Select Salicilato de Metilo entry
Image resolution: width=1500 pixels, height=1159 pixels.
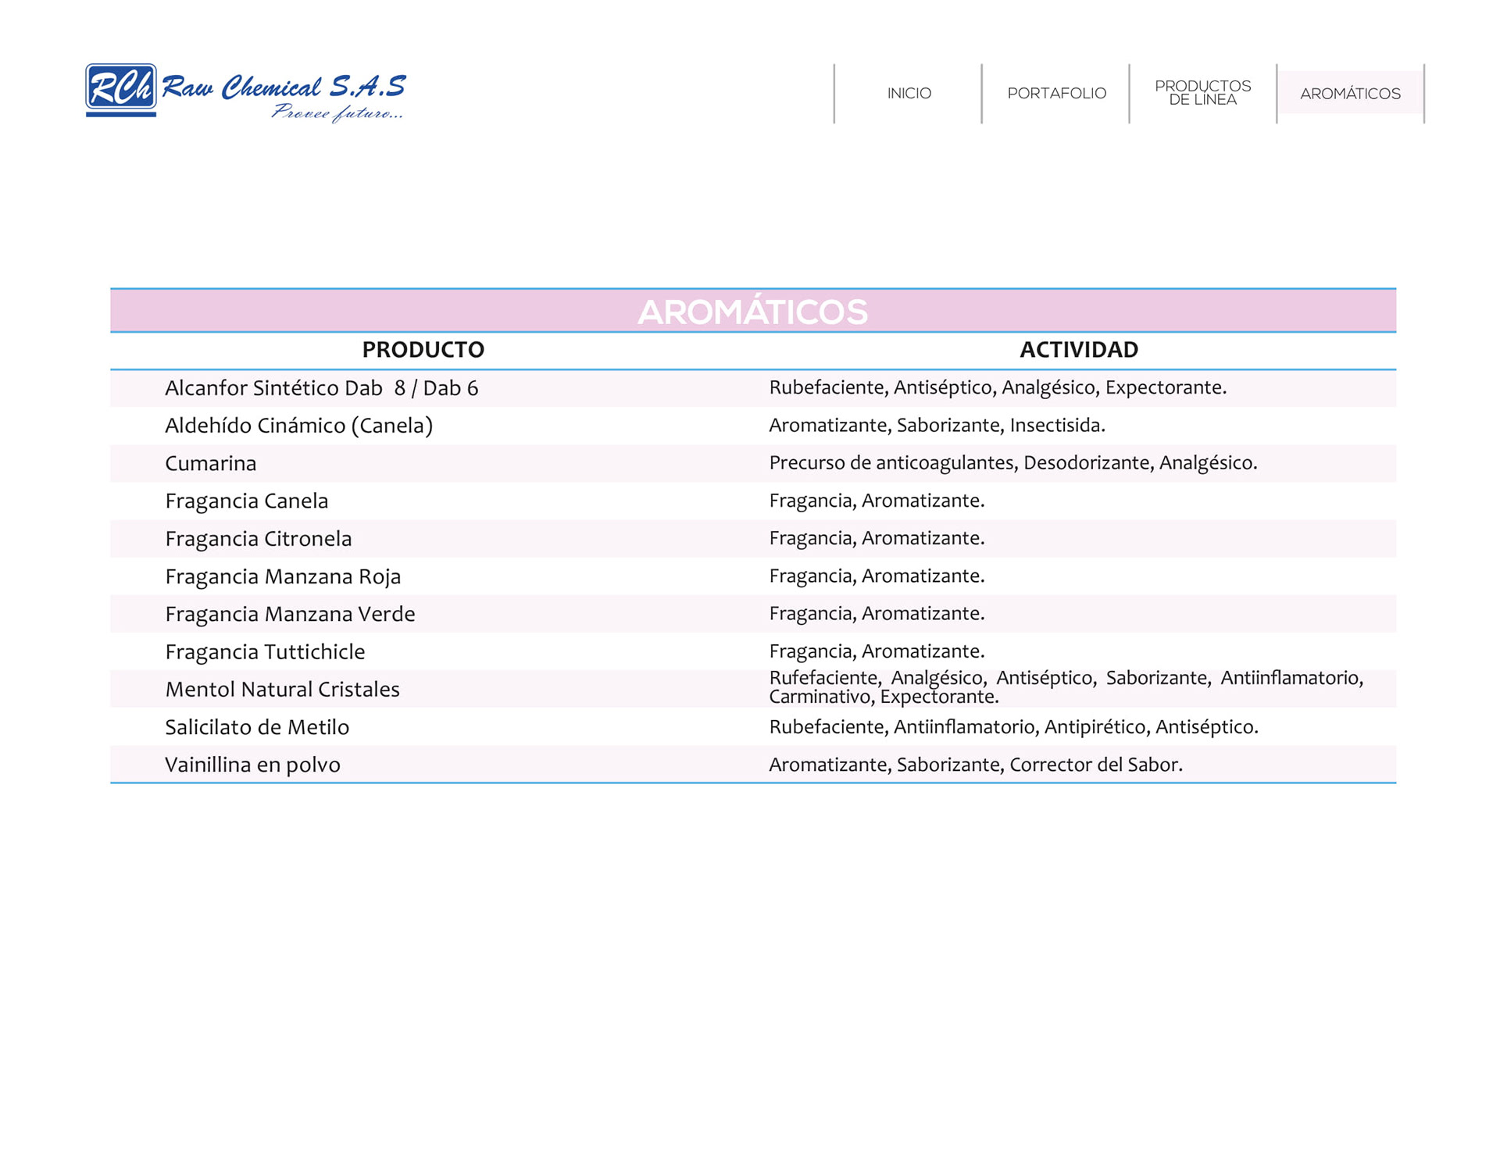point(256,727)
